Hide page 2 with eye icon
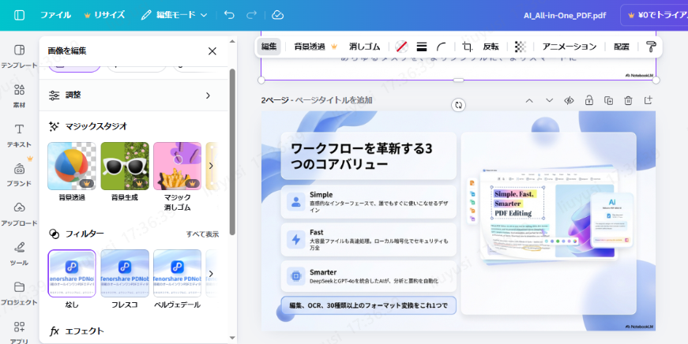The image size is (688, 344). tap(569, 101)
